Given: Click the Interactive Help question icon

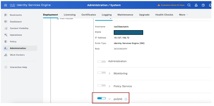Looking at the screenshot, I should pyautogui.click(x=6, y=67).
